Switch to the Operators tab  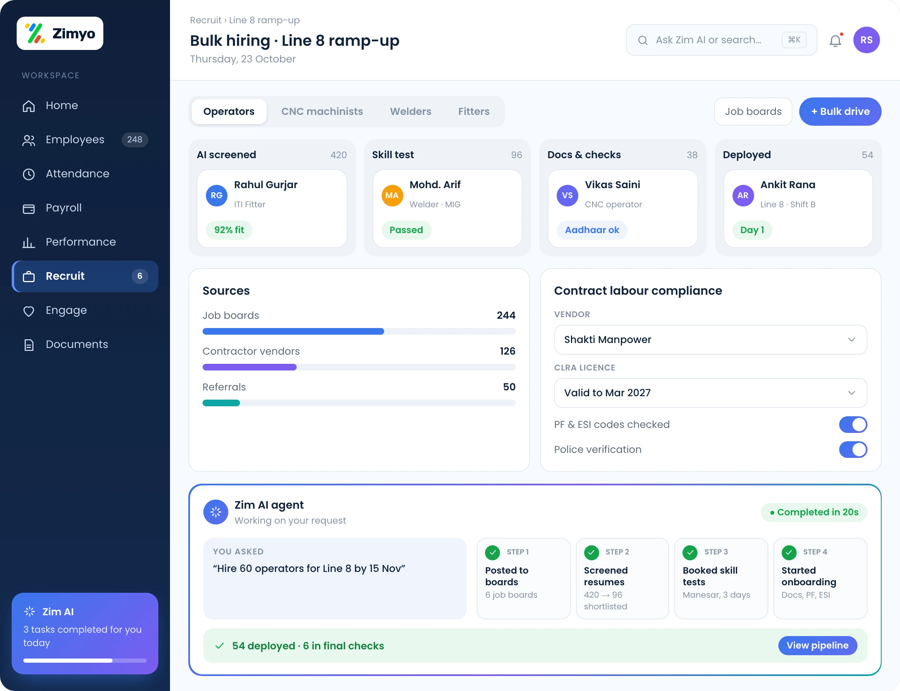tap(229, 112)
